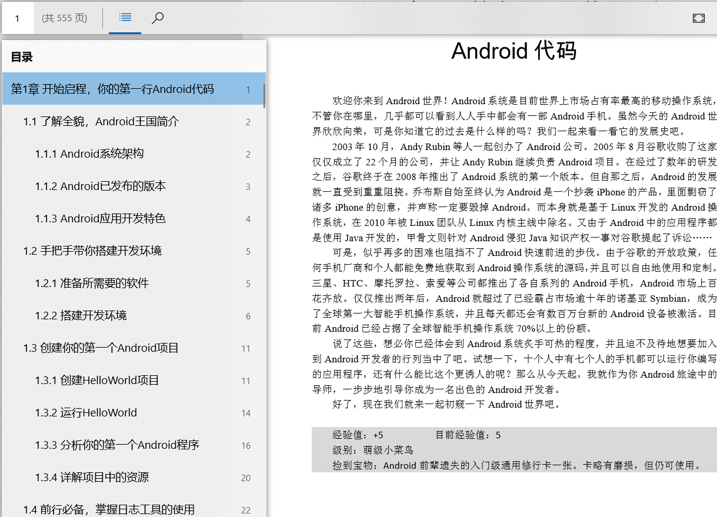This screenshot has height=517, width=717.
Task: Click the line beginning 欢迎你来到 Android 世界
Action: point(525,101)
